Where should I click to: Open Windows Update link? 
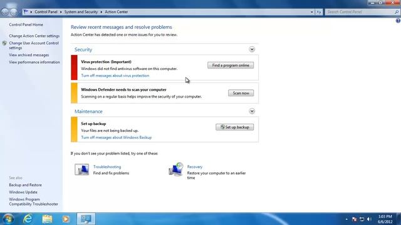coord(23,192)
